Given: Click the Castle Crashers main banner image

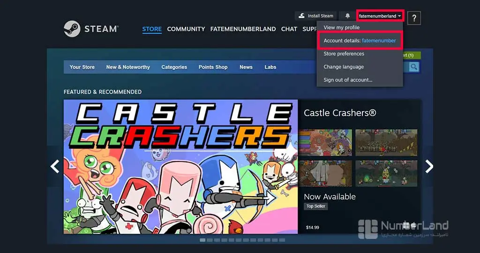Looking at the screenshot, I should [180, 167].
